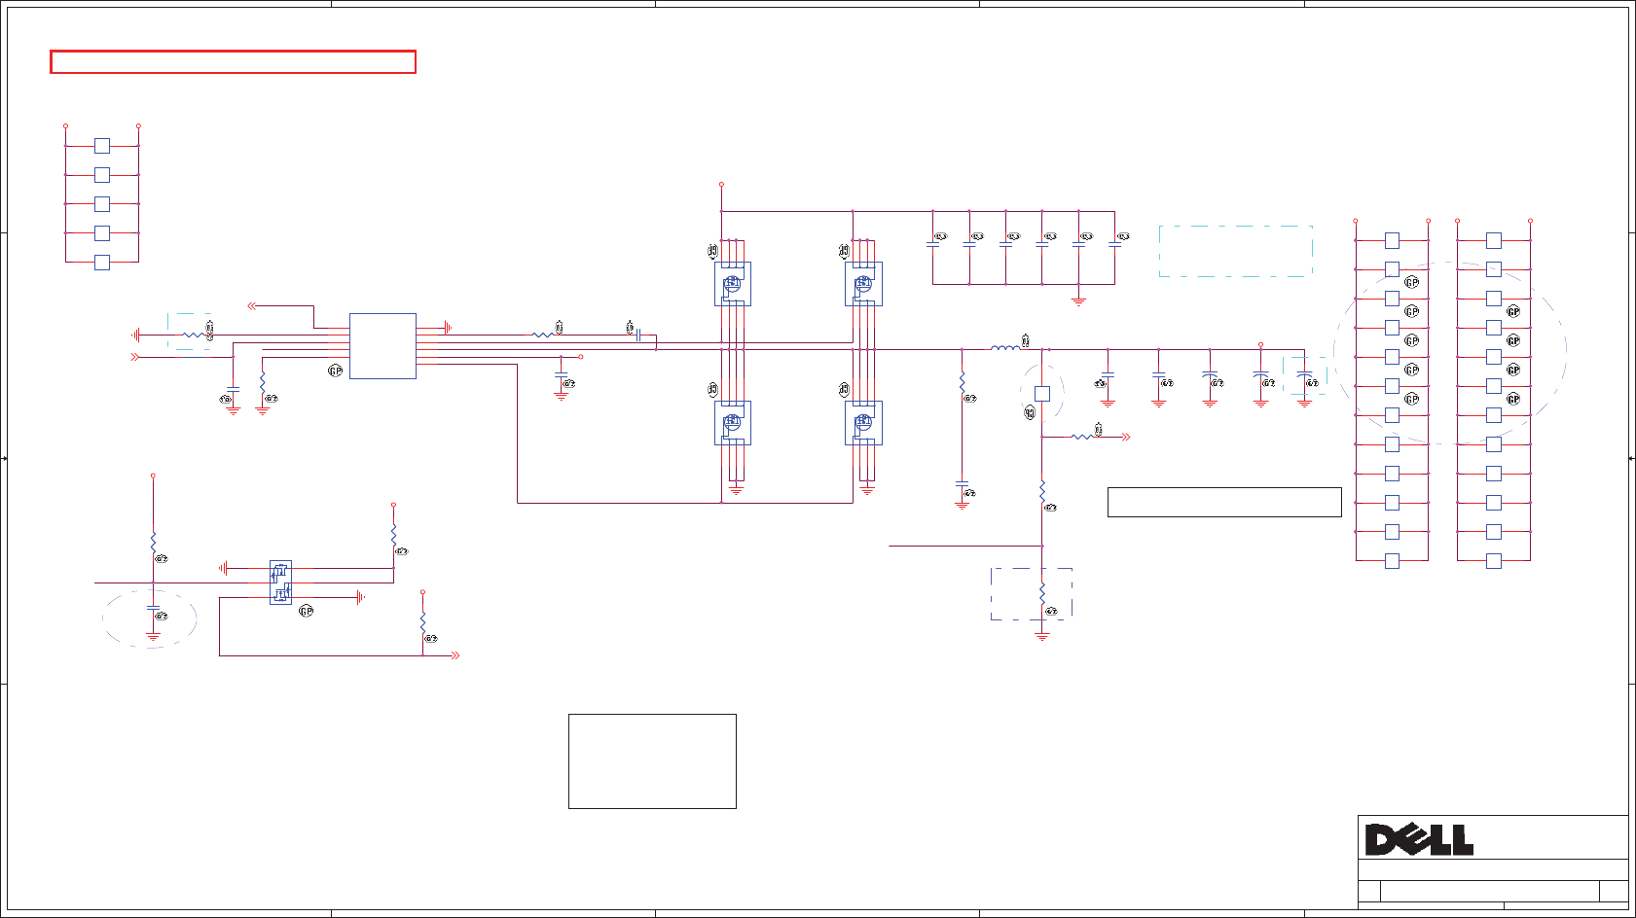Pick the lower-left low-side power MOSFET symbol

733,423
